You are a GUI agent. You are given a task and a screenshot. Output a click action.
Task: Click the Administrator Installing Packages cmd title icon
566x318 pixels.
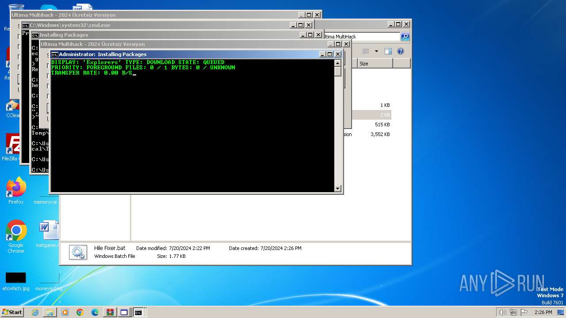pyautogui.click(x=54, y=54)
